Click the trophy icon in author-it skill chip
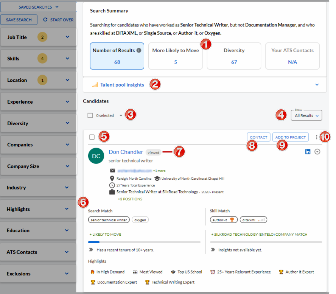The height and width of the screenshot is (294, 336). point(232,220)
